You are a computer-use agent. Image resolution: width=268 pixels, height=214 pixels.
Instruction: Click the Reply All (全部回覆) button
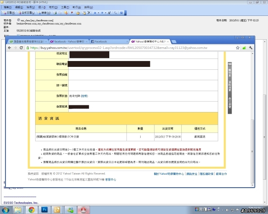click(x=26, y=13)
